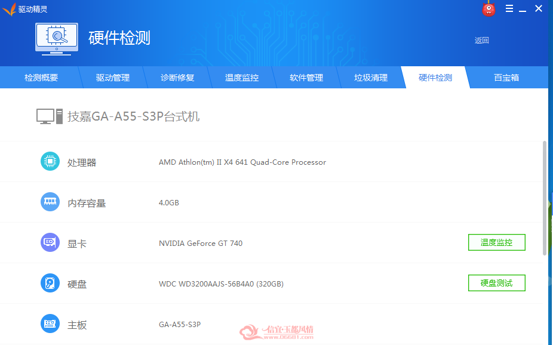This screenshot has height=345, width=553.
Task: Click the 处理器 processor chip icon
Action: (x=50, y=161)
